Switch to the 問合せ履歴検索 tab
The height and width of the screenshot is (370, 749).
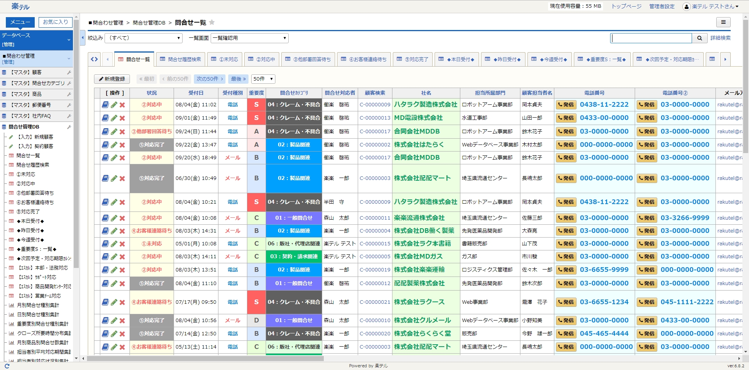coord(181,59)
